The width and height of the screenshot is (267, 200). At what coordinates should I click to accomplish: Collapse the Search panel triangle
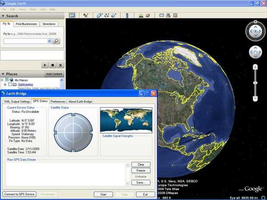3,16
